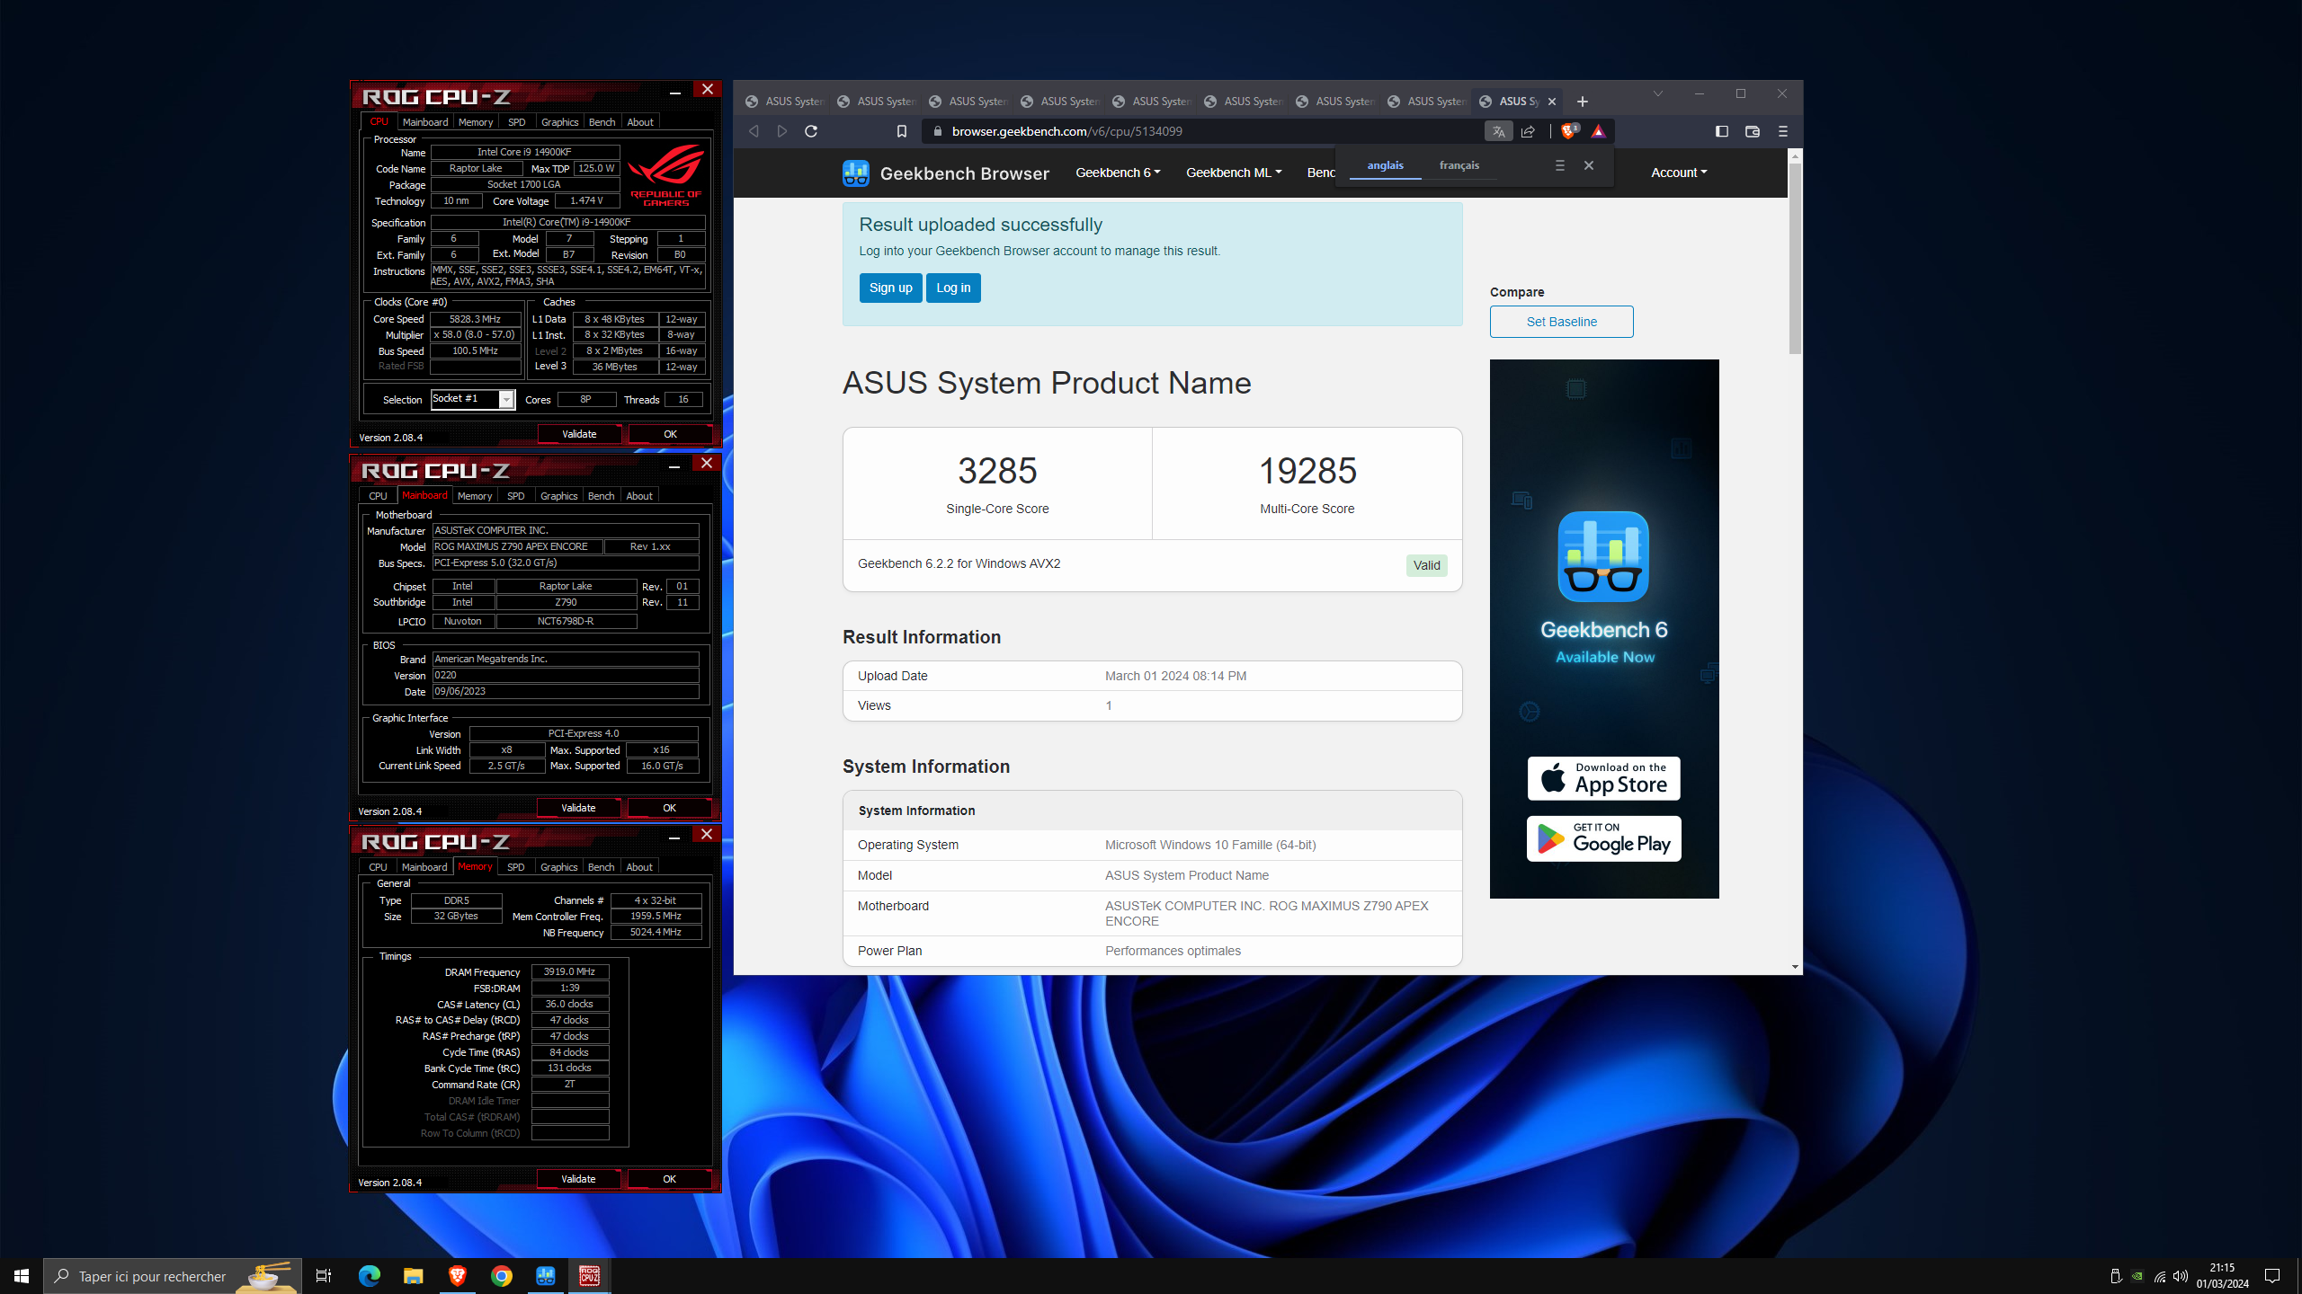
Task: Expand the Geekbench ML menu
Action: coord(1234,173)
